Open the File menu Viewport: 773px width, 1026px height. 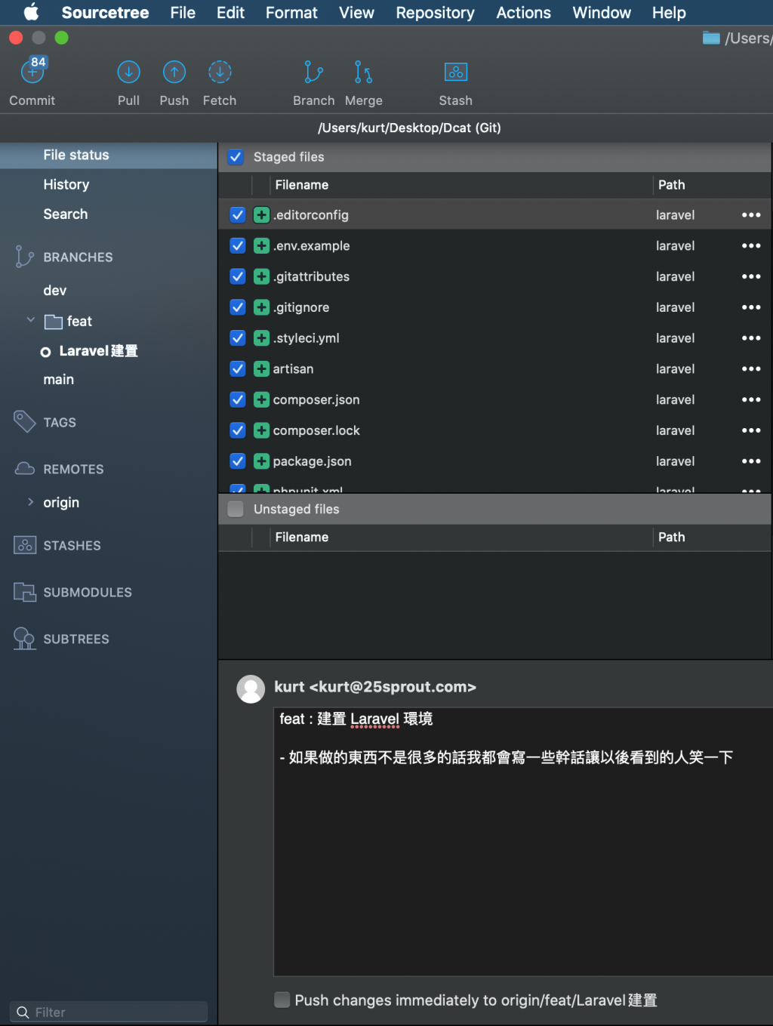[183, 13]
